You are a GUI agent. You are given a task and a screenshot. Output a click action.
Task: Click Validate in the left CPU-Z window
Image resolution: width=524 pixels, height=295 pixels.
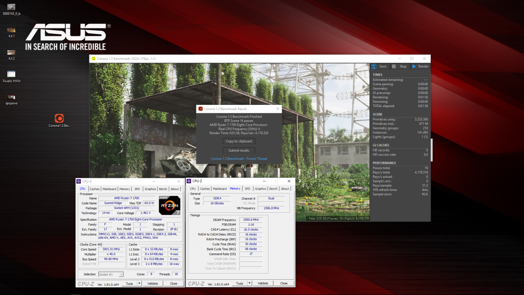tap(153, 284)
